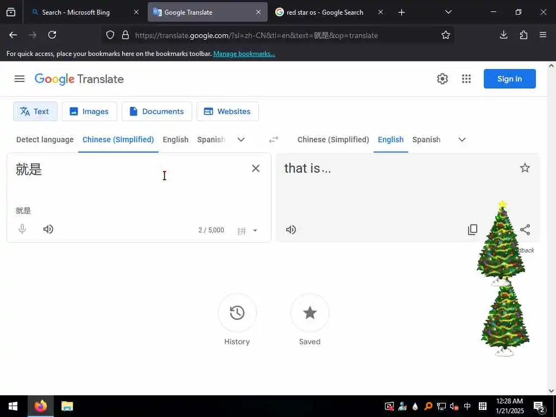Select Text translation mode
Screen dimensions: 556x417
[x=35, y=111]
